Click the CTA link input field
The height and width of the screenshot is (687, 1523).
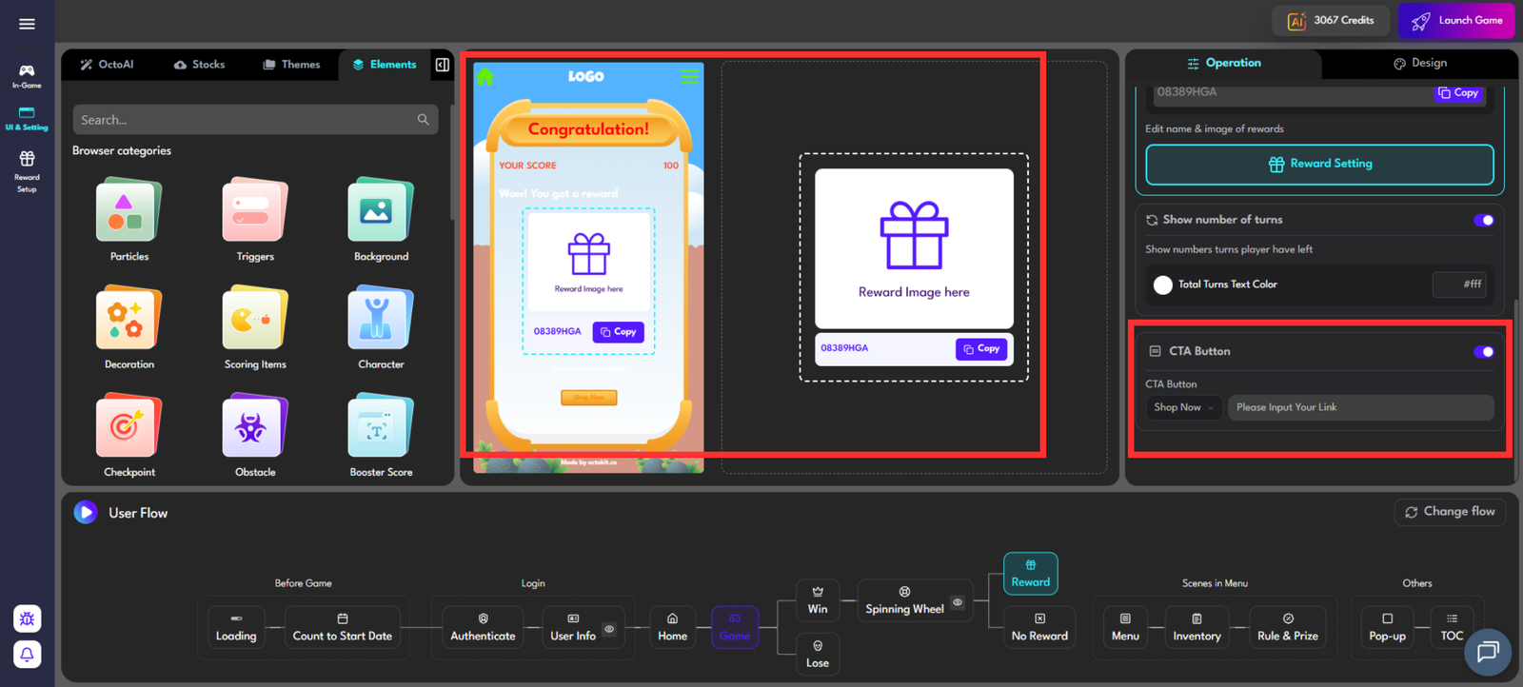coord(1359,407)
